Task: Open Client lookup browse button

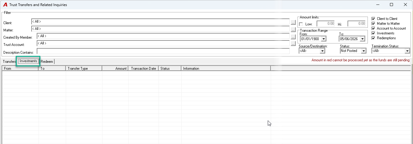Action: (293, 22)
